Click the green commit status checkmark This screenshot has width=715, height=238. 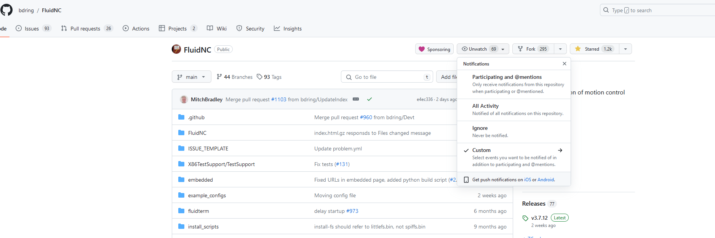point(369,99)
